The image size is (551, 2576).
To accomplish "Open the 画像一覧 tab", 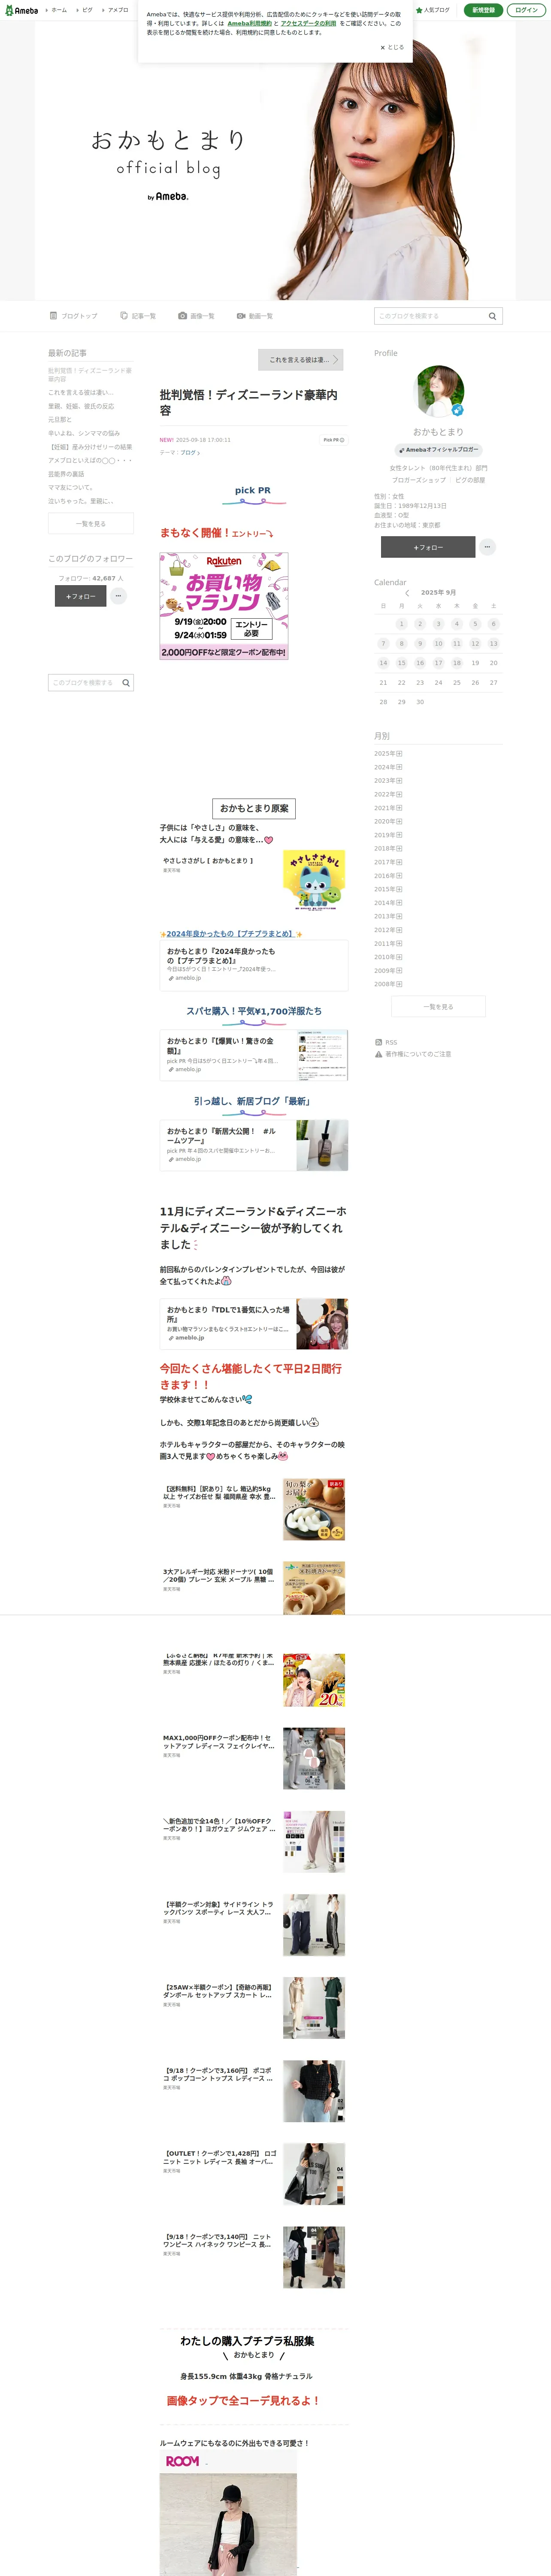I will [x=196, y=316].
